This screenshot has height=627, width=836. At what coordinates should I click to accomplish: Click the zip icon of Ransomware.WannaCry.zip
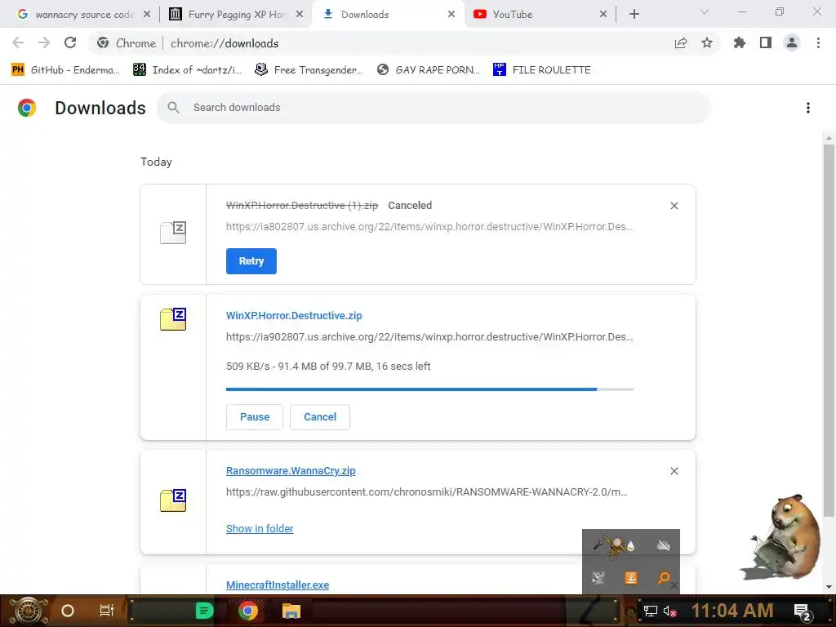(x=173, y=500)
